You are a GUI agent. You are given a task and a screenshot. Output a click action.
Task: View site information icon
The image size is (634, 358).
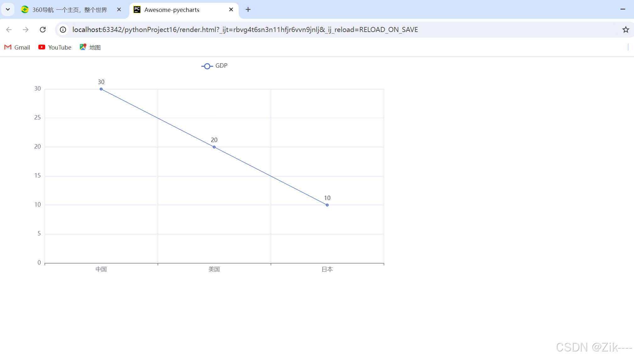[x=63, y=30]
